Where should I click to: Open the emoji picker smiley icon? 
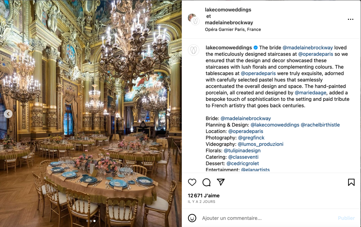[192, 218]
